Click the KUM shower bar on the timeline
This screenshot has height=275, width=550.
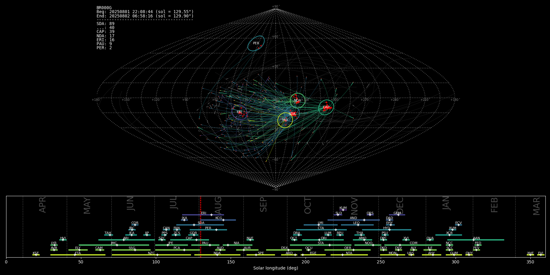[x=343, y=210]
